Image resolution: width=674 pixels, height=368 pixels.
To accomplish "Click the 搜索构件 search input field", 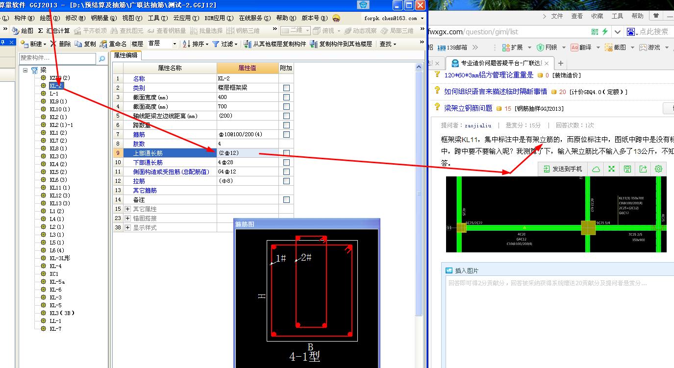I will [58, 58].
